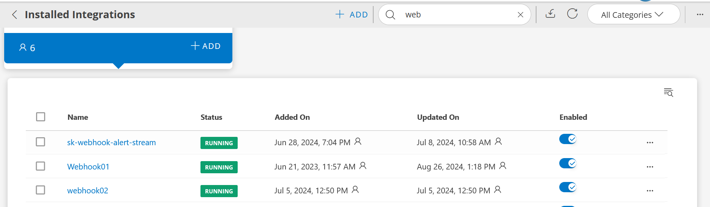Screen dimensions: 710x207
Task: Open the header more options ellipsis
Action: pyautogui.click(x=700, y=14)
